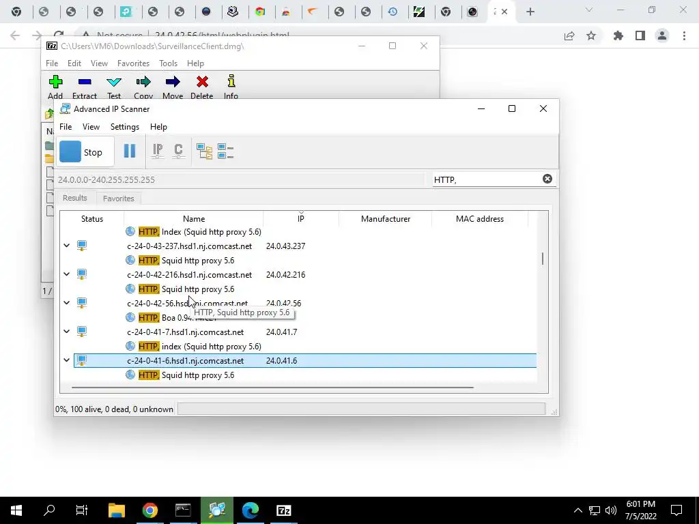Click IP address 24.0.42.216

point(286,274)
